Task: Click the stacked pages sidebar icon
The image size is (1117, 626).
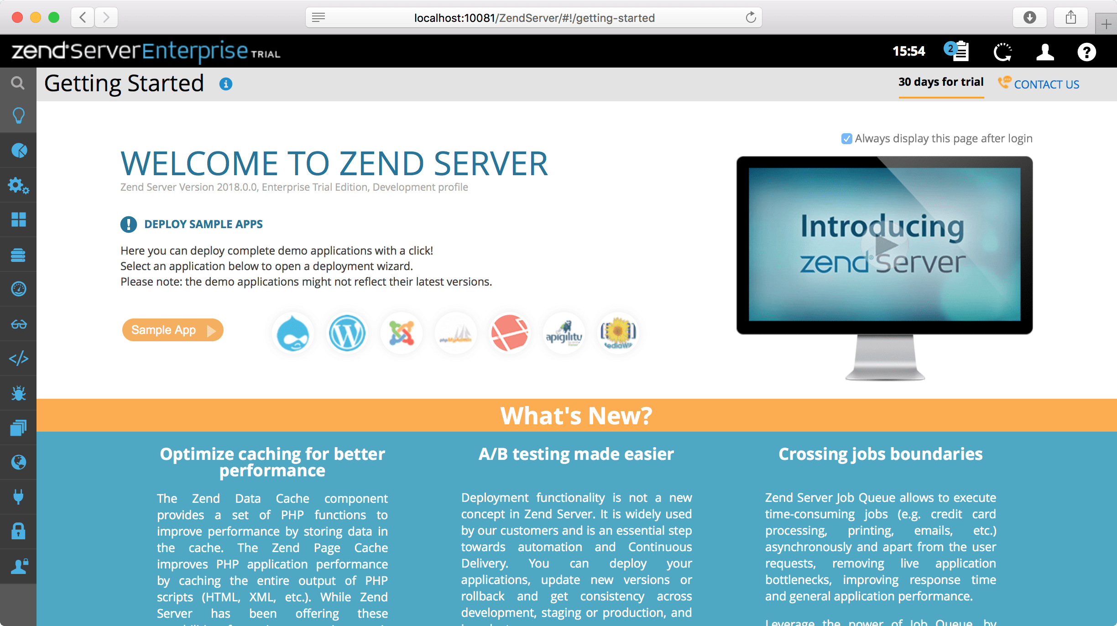Action: tap(19, 428)
